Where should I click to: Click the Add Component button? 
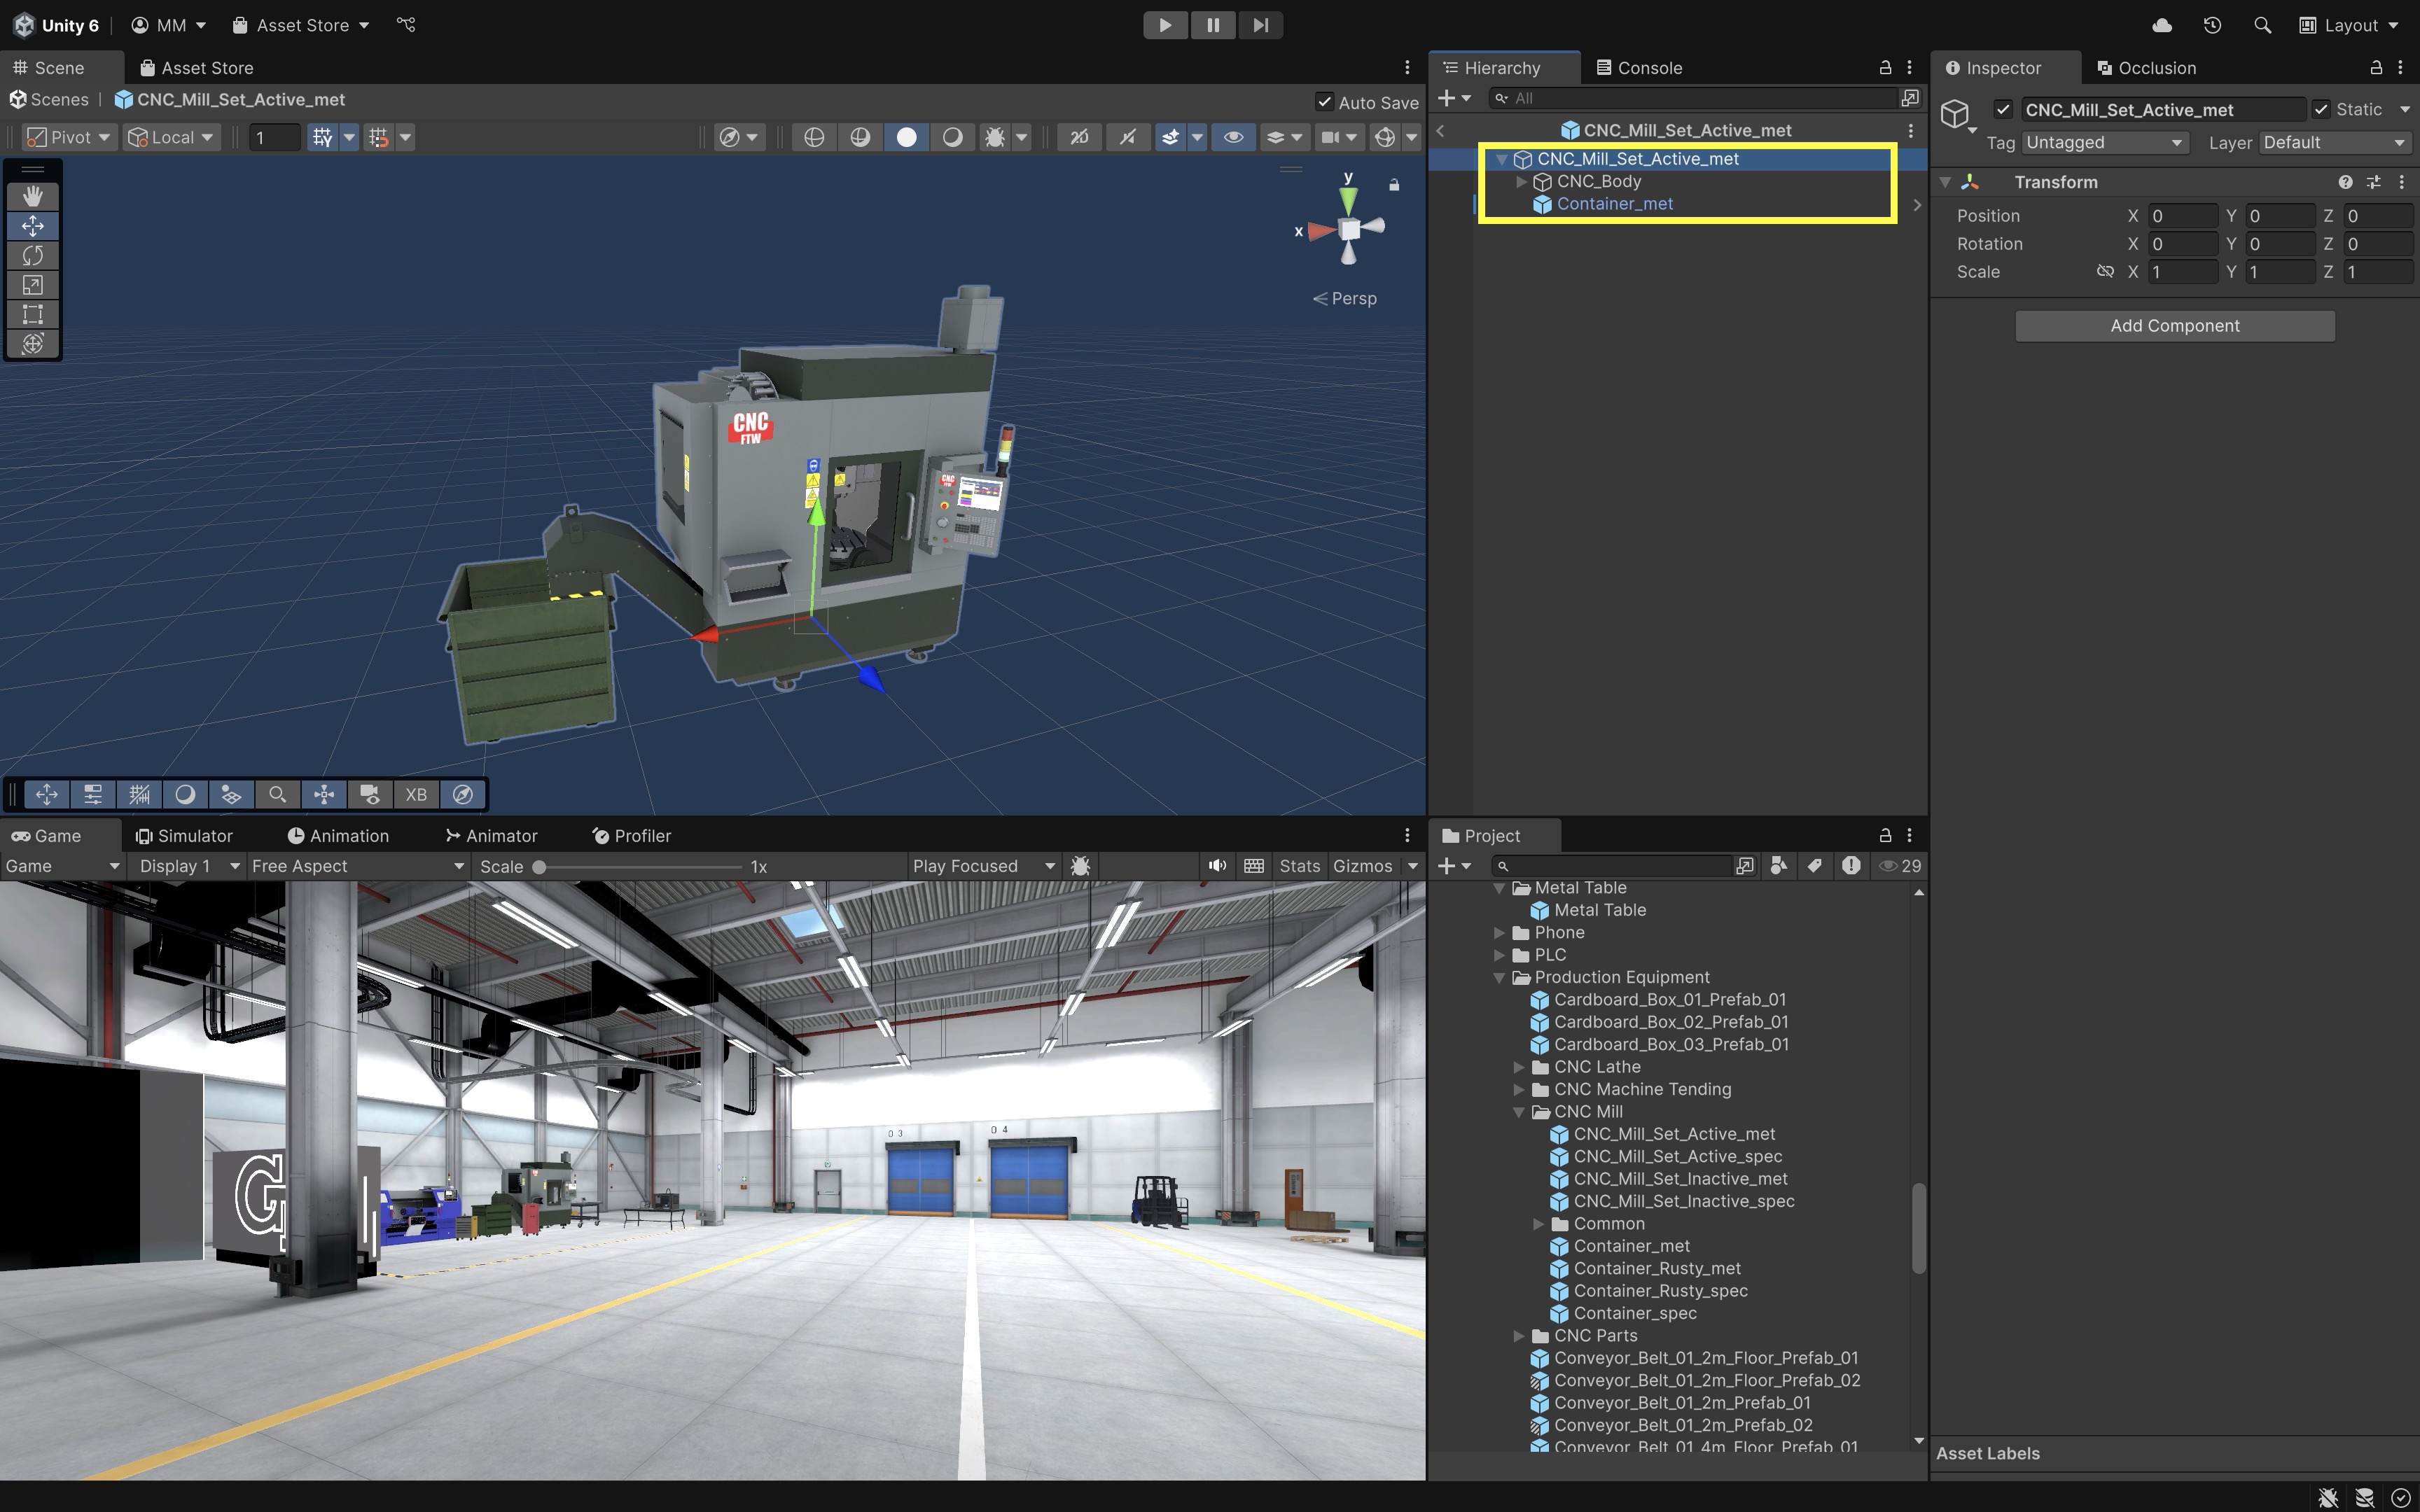[2174, 326]
